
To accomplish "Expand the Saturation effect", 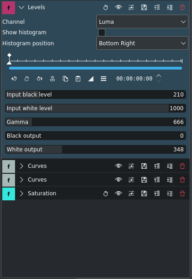I will pos(21,193).
